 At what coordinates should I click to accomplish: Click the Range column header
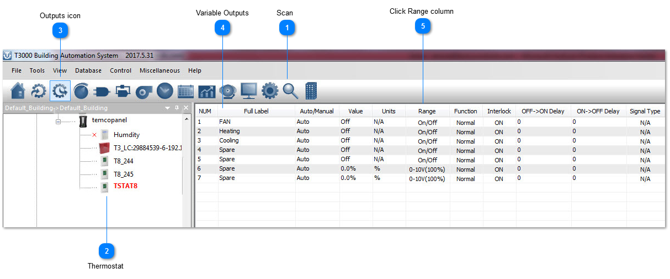coord(427,111)
